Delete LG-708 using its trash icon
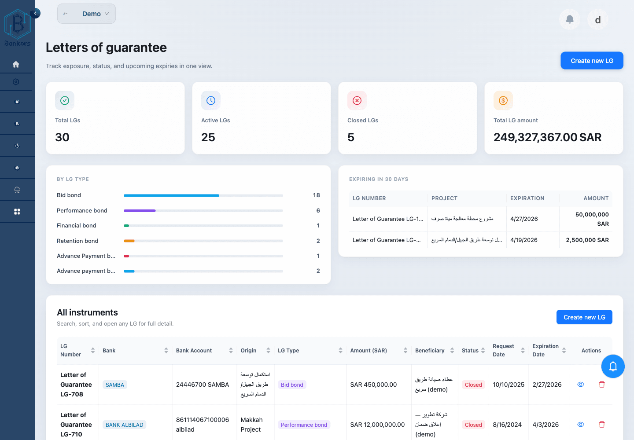This screenshot has width=634, height=440. pyautogui.click(x=601, y=384)
